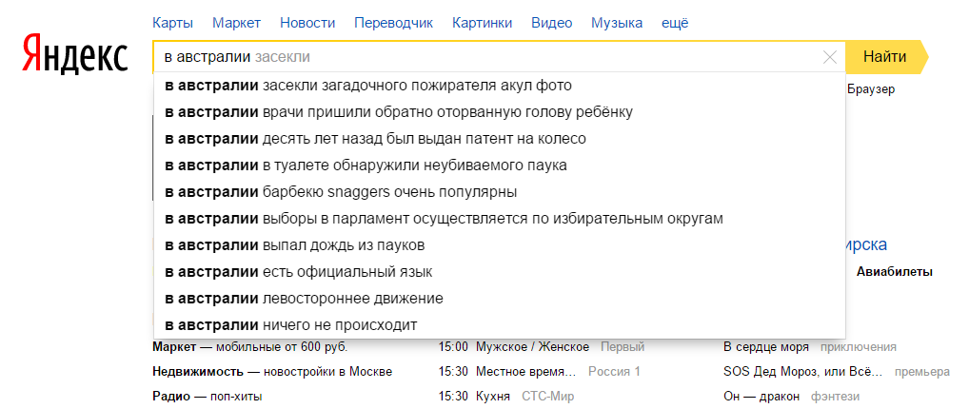Viewport: 969px width, 409px height.
Task: Open Радио поп-хиты link
Action: 207,396
